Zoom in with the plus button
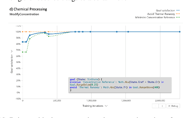This screenshot has height=118, width=183. point(162,106)
